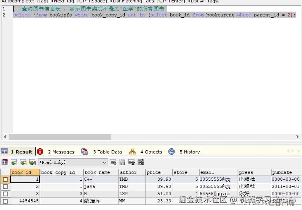Screen dimensions: 302x210
Task: Open the (Read Only) mode dropdown
Action: 73,162
